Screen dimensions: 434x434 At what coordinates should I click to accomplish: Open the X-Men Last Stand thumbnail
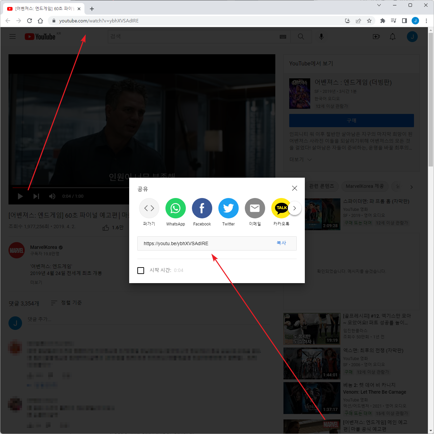[x=312, y=363]
